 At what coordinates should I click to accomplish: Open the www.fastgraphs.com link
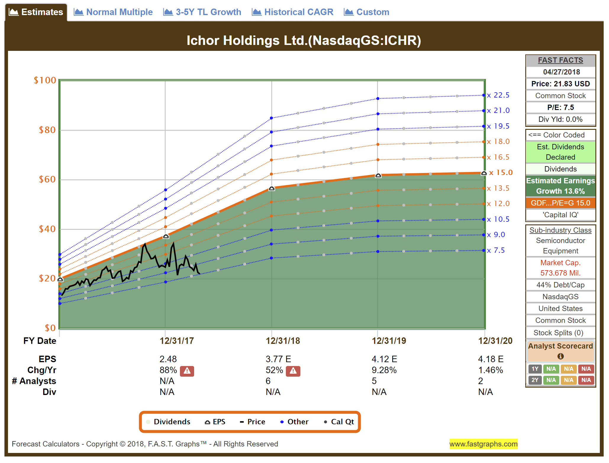click(x=483, y=444)
